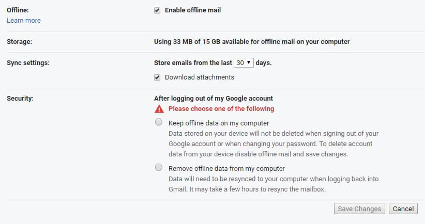This screenshot has height=224, width=425.
Task: Open the Learn more link under Offline
Action: [x=24, y=21]
